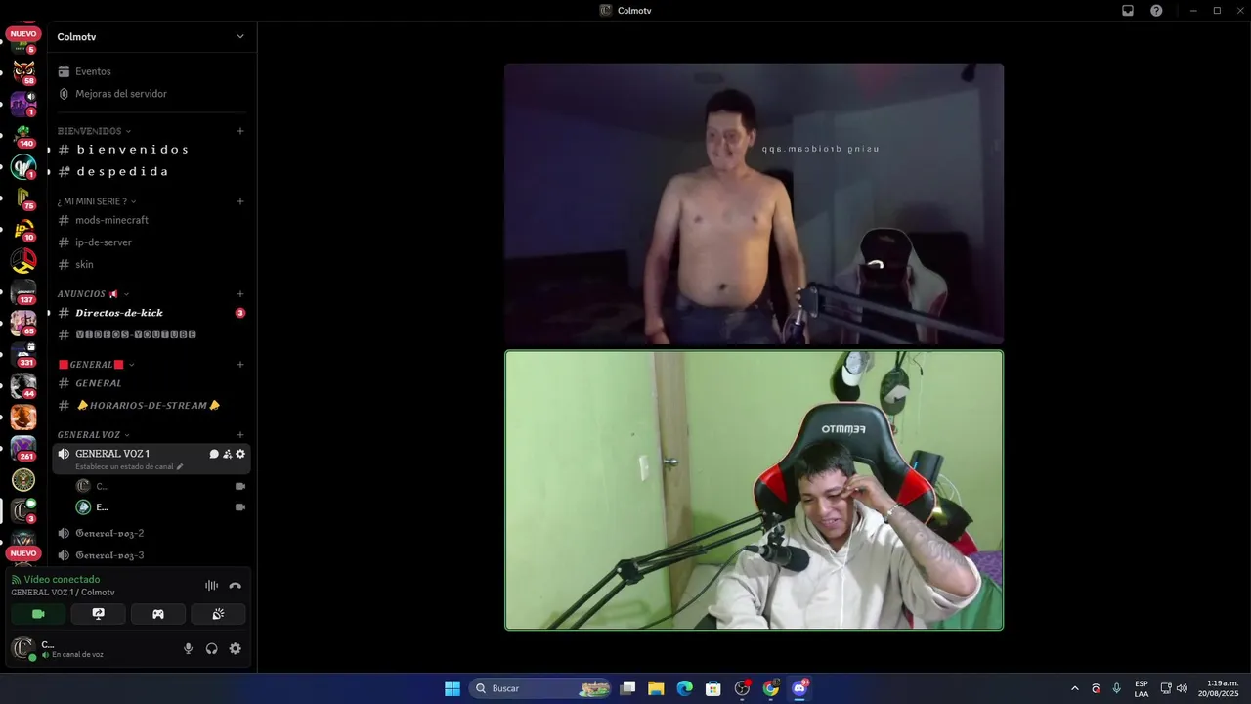Collapse the ANUNCIOS category

[x=93, y=294]
